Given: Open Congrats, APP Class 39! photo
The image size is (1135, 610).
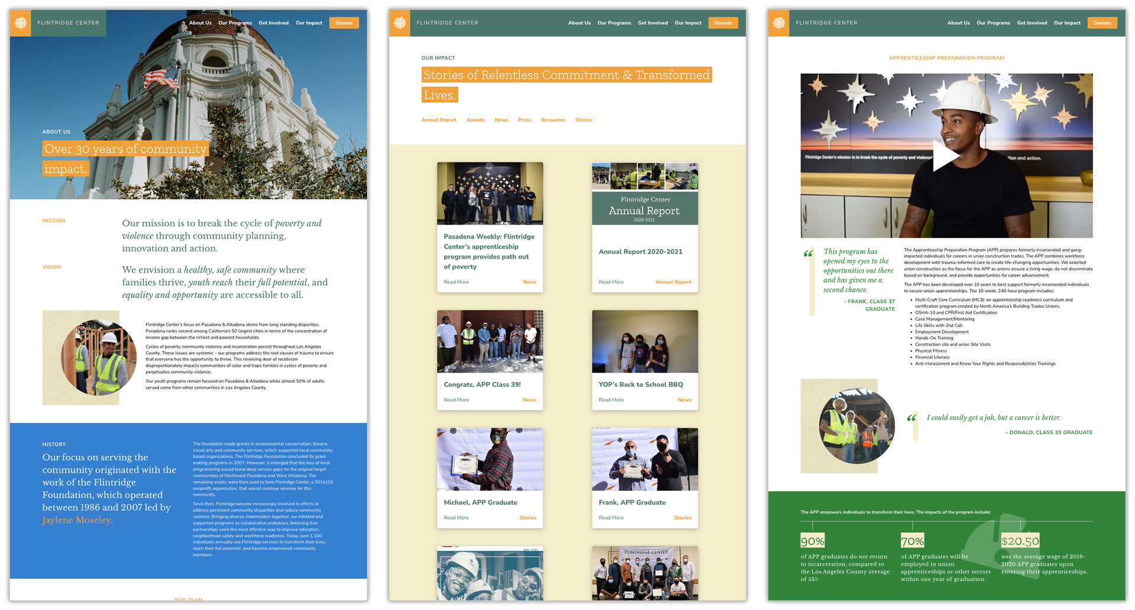Looking at the screenshot, I should tap(490, 341).
